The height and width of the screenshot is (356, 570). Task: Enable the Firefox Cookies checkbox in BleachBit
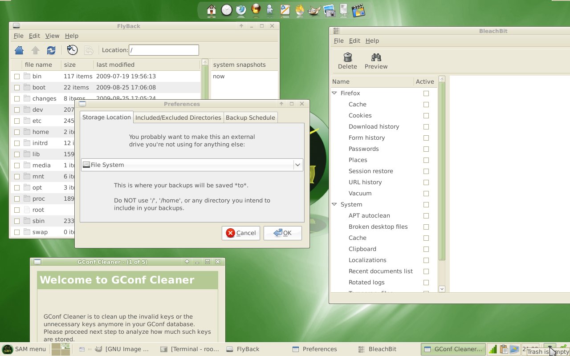[x=426, y=116]
